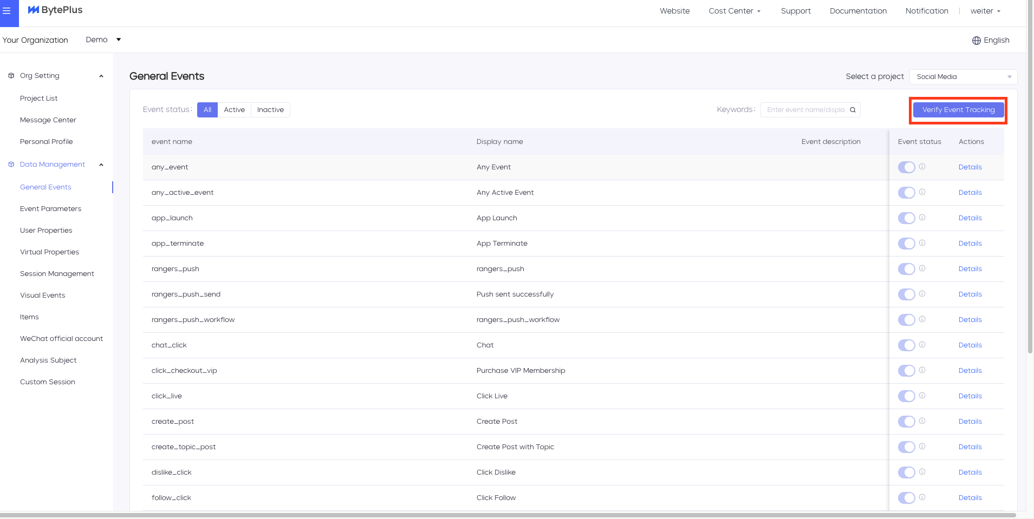Collapse the Data Management section
Viewport: 1034px width, 519px height.
point(101,165)
